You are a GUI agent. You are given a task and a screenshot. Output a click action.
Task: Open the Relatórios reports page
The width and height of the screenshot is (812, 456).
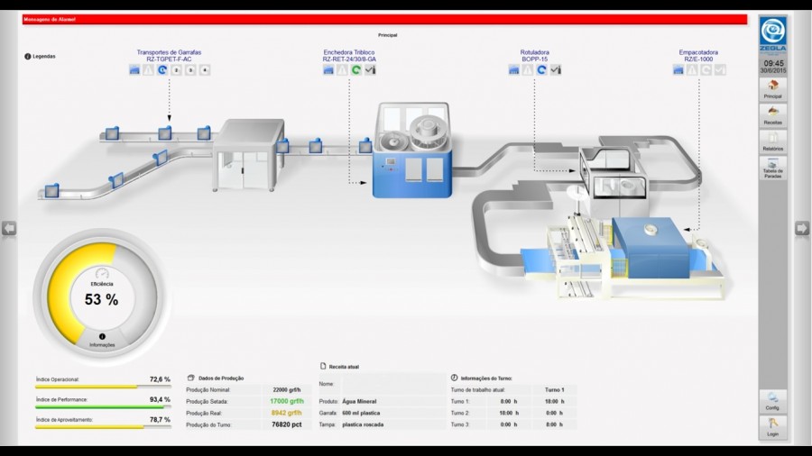coord(772,141)
